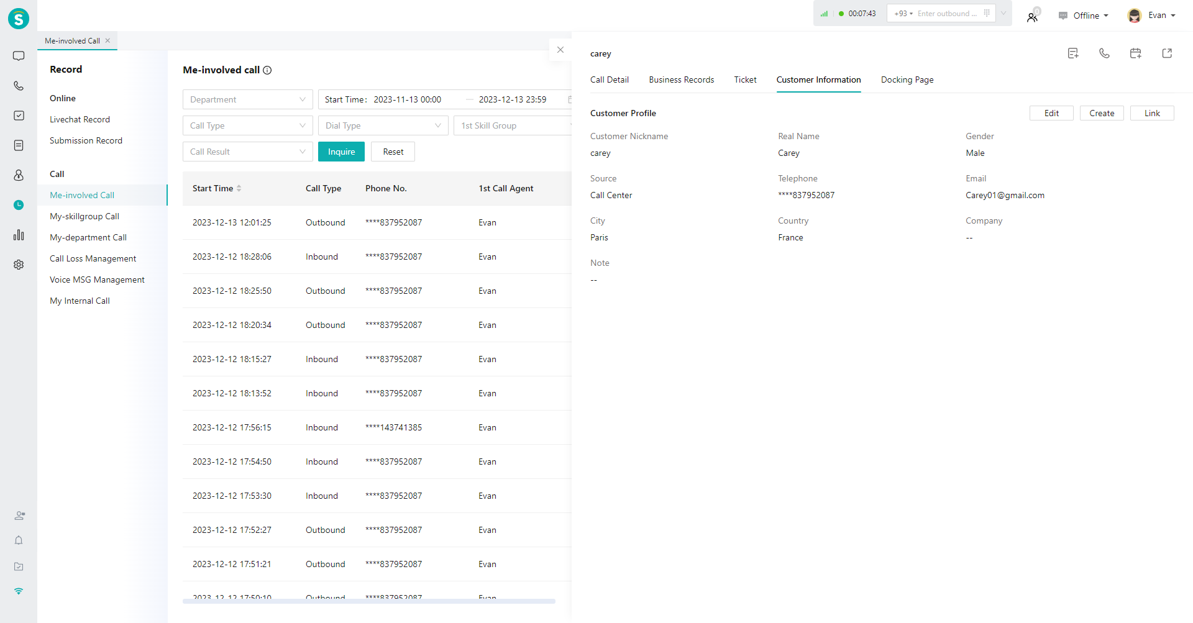Open My-department Call in the menu

88,237
